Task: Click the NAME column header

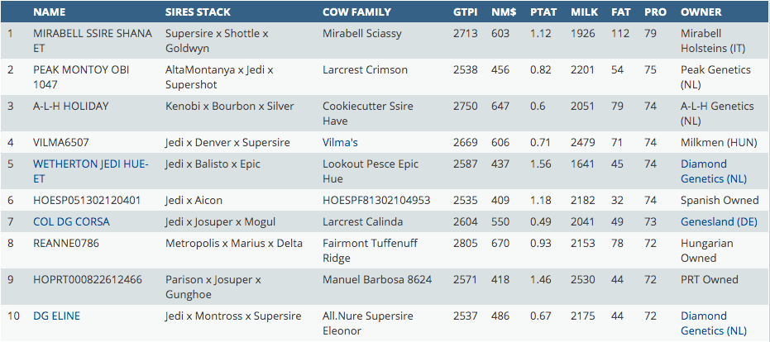Action: tap(50, 12)
